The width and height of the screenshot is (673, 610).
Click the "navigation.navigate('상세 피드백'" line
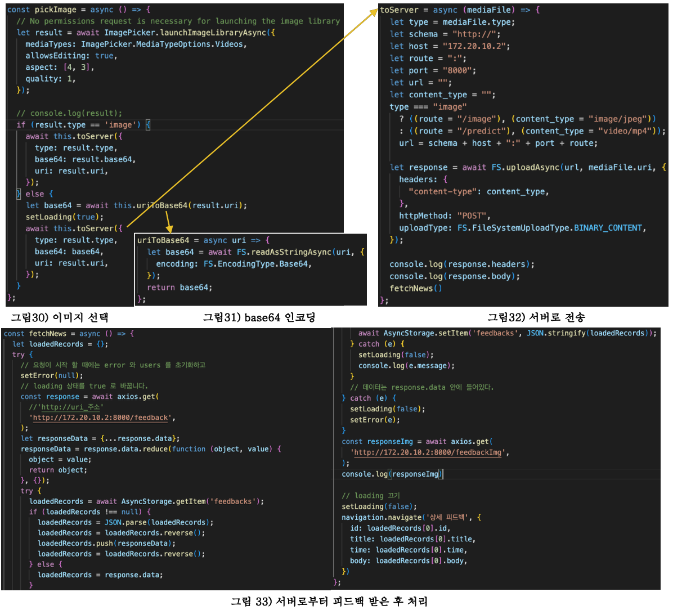click(411, 518)
